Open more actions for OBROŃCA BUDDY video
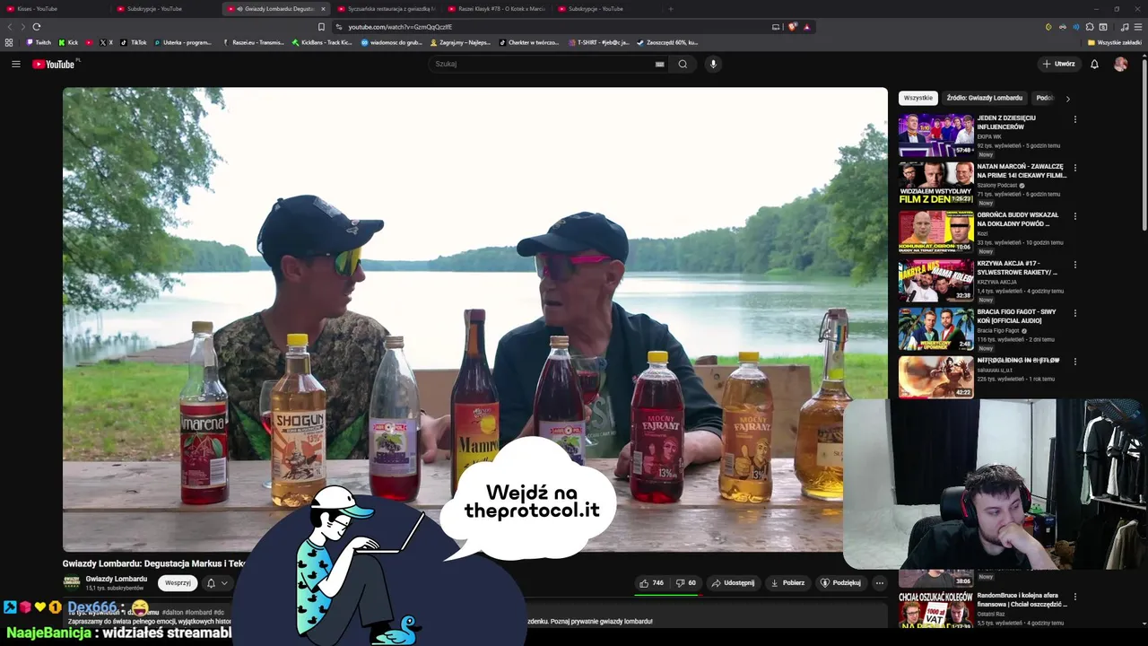 (x=1074, y=215)
